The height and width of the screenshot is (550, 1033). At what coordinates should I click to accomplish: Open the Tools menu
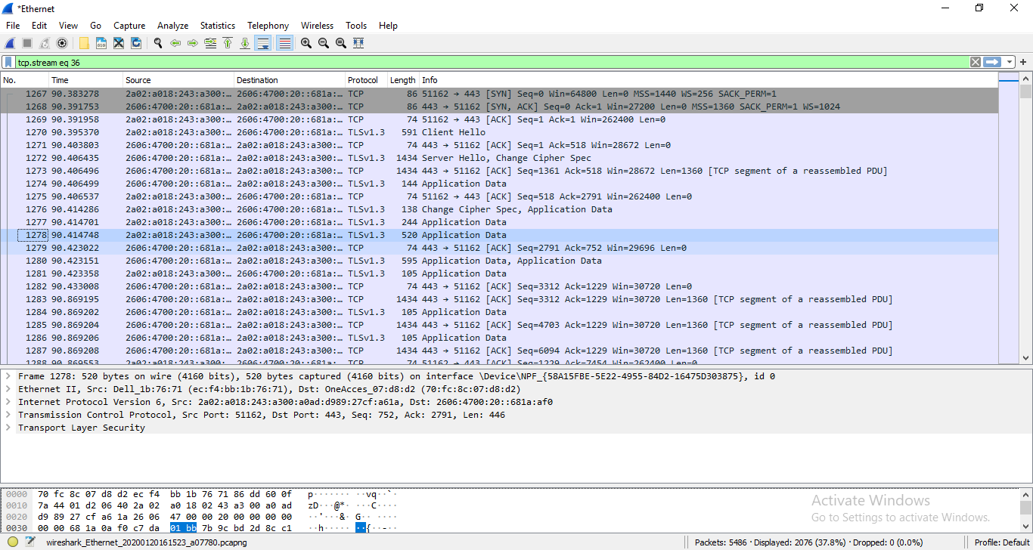356,25
